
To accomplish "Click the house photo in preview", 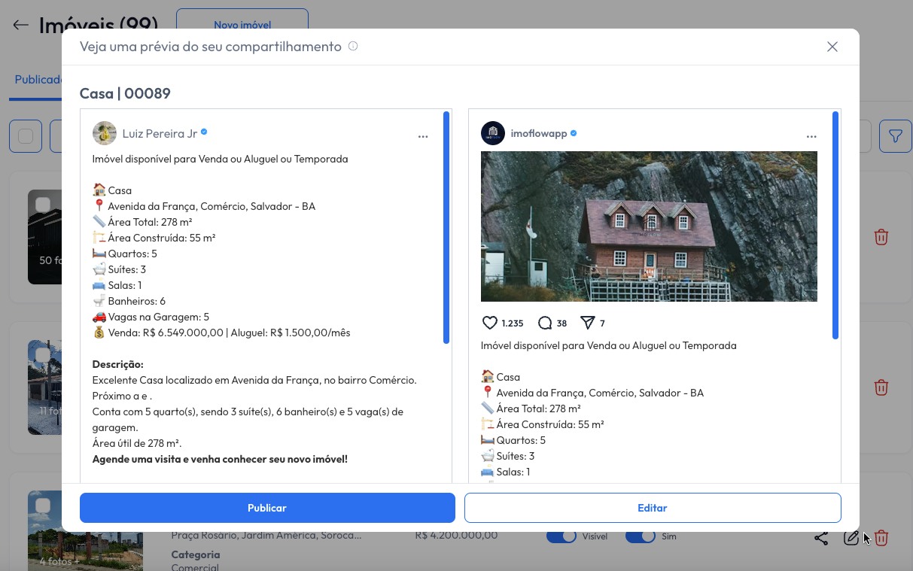I will (649, 226).
